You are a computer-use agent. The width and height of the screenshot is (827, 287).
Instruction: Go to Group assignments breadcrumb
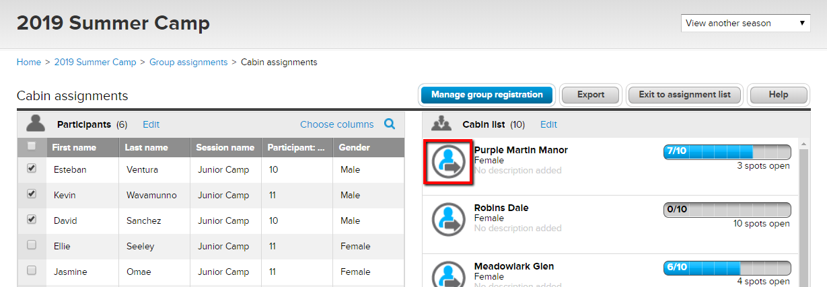point(188,62)
